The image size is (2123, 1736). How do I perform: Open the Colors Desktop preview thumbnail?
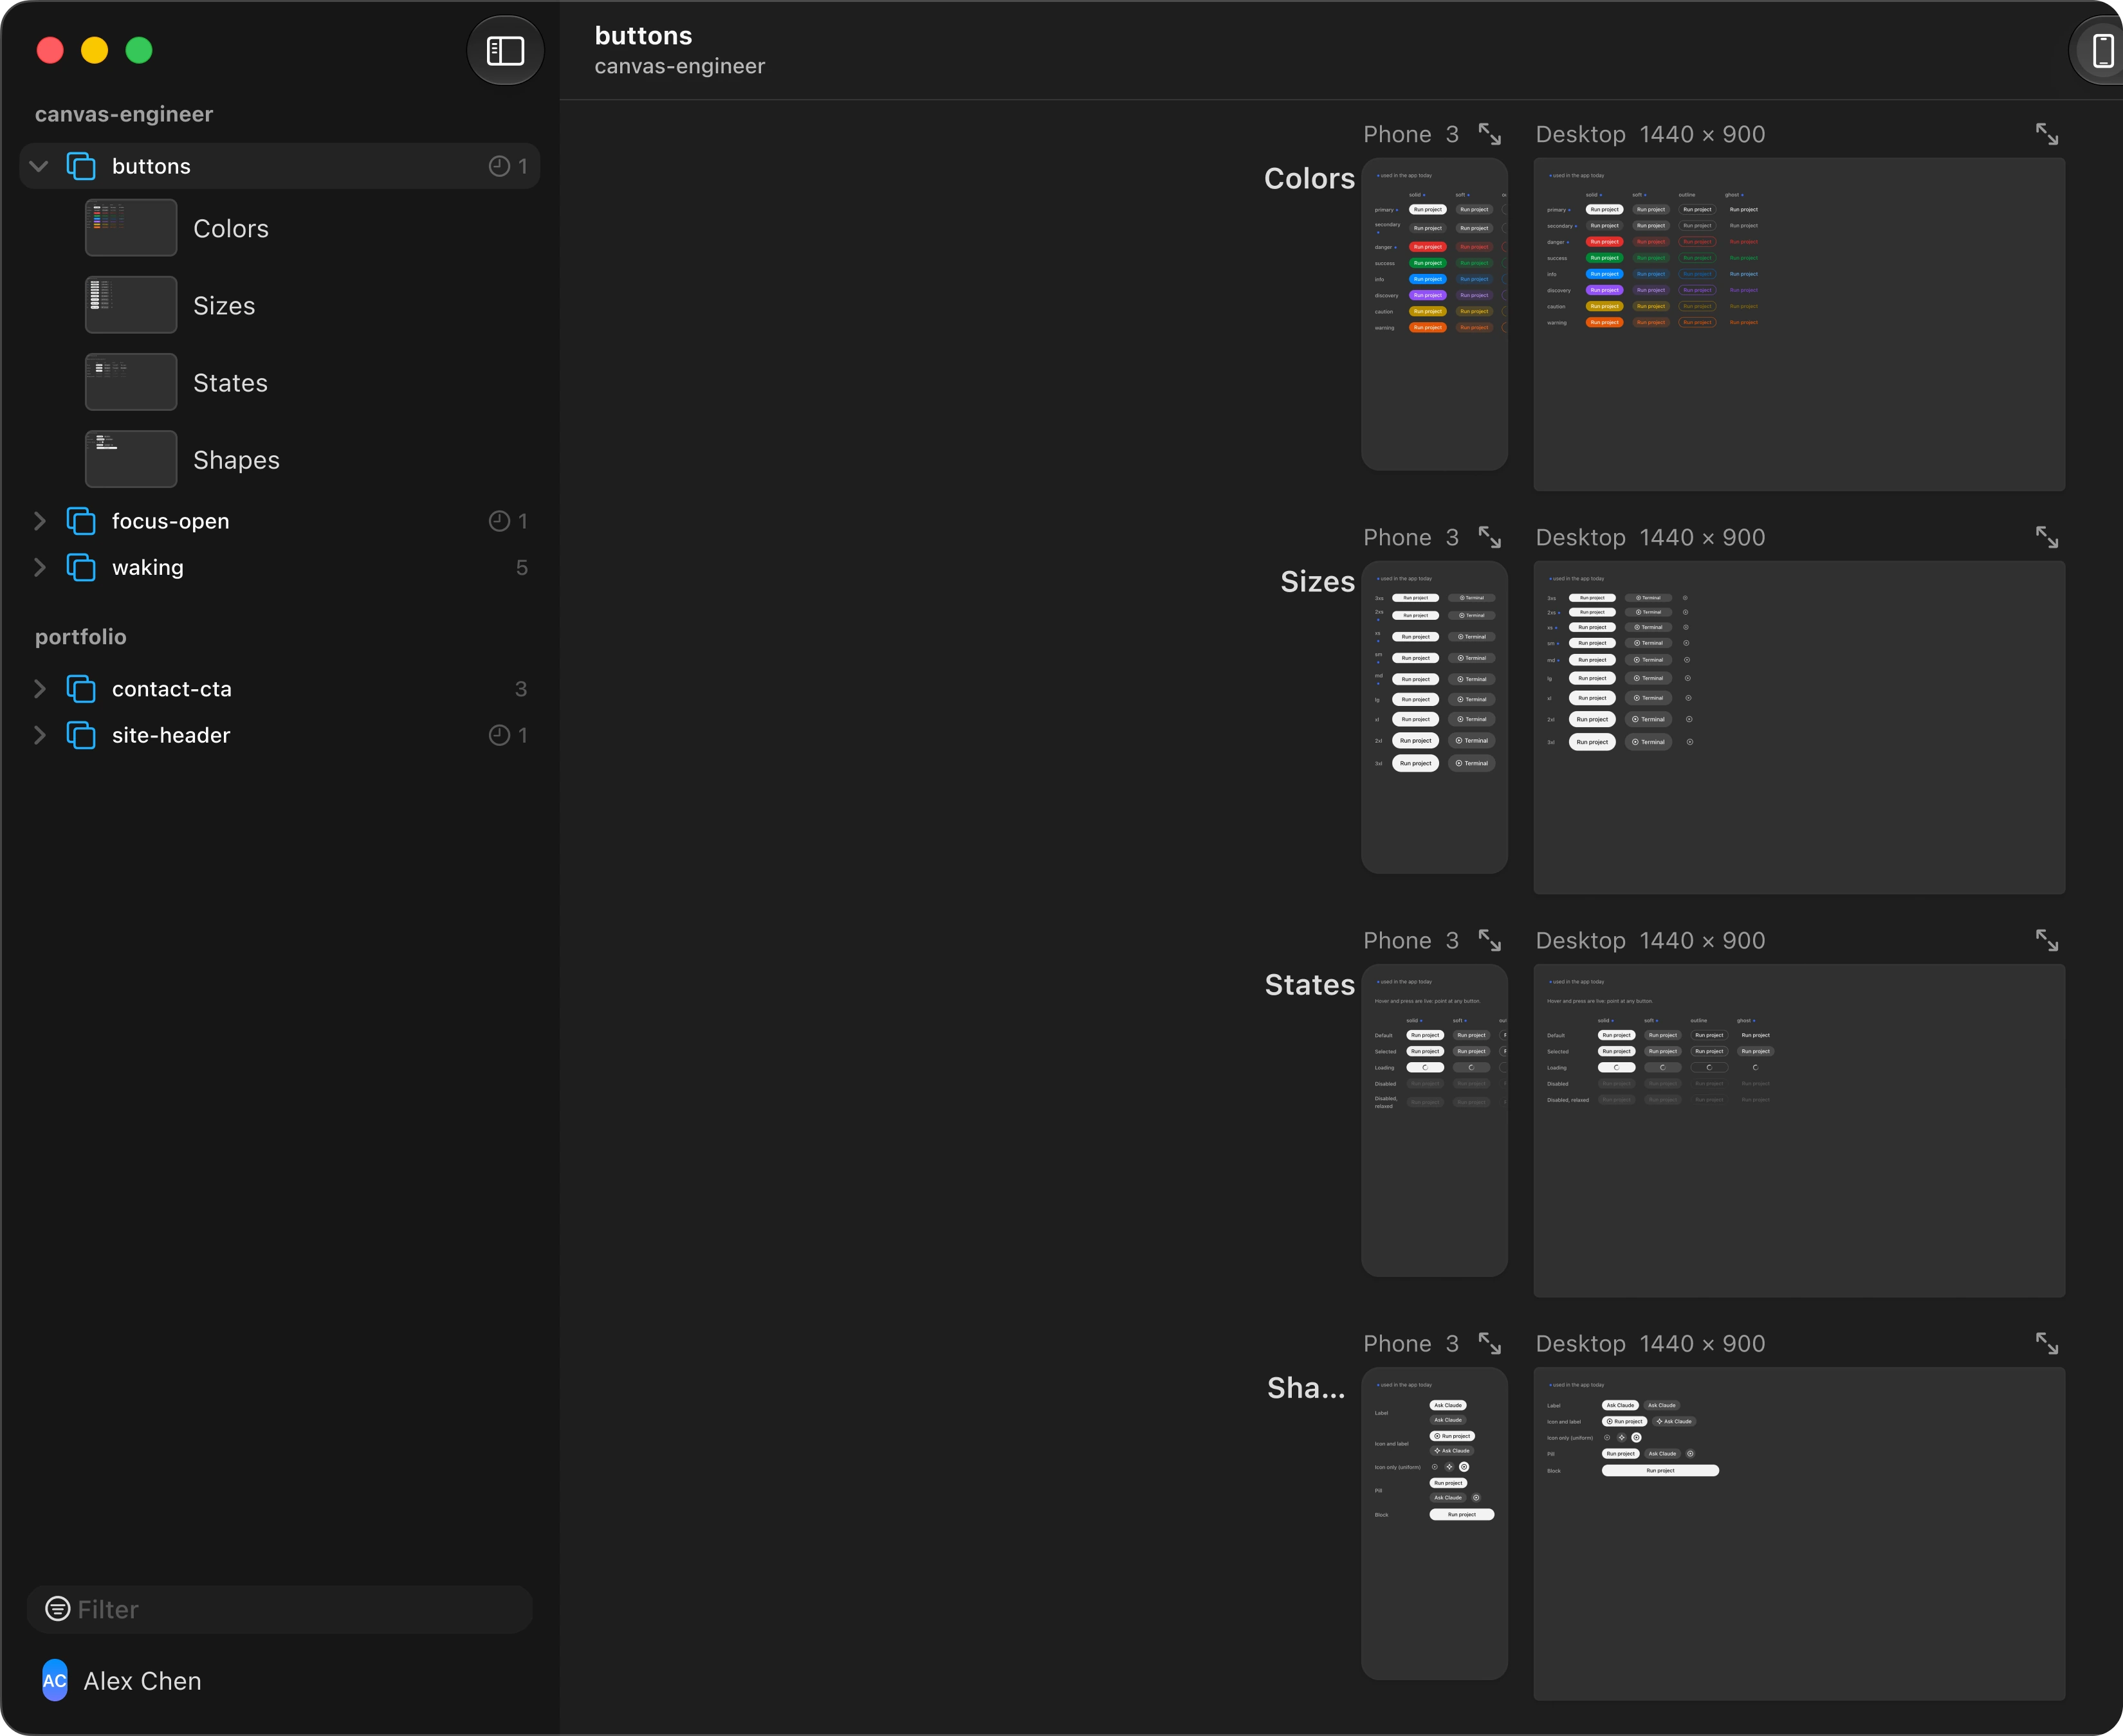[x=1799, y=324]
